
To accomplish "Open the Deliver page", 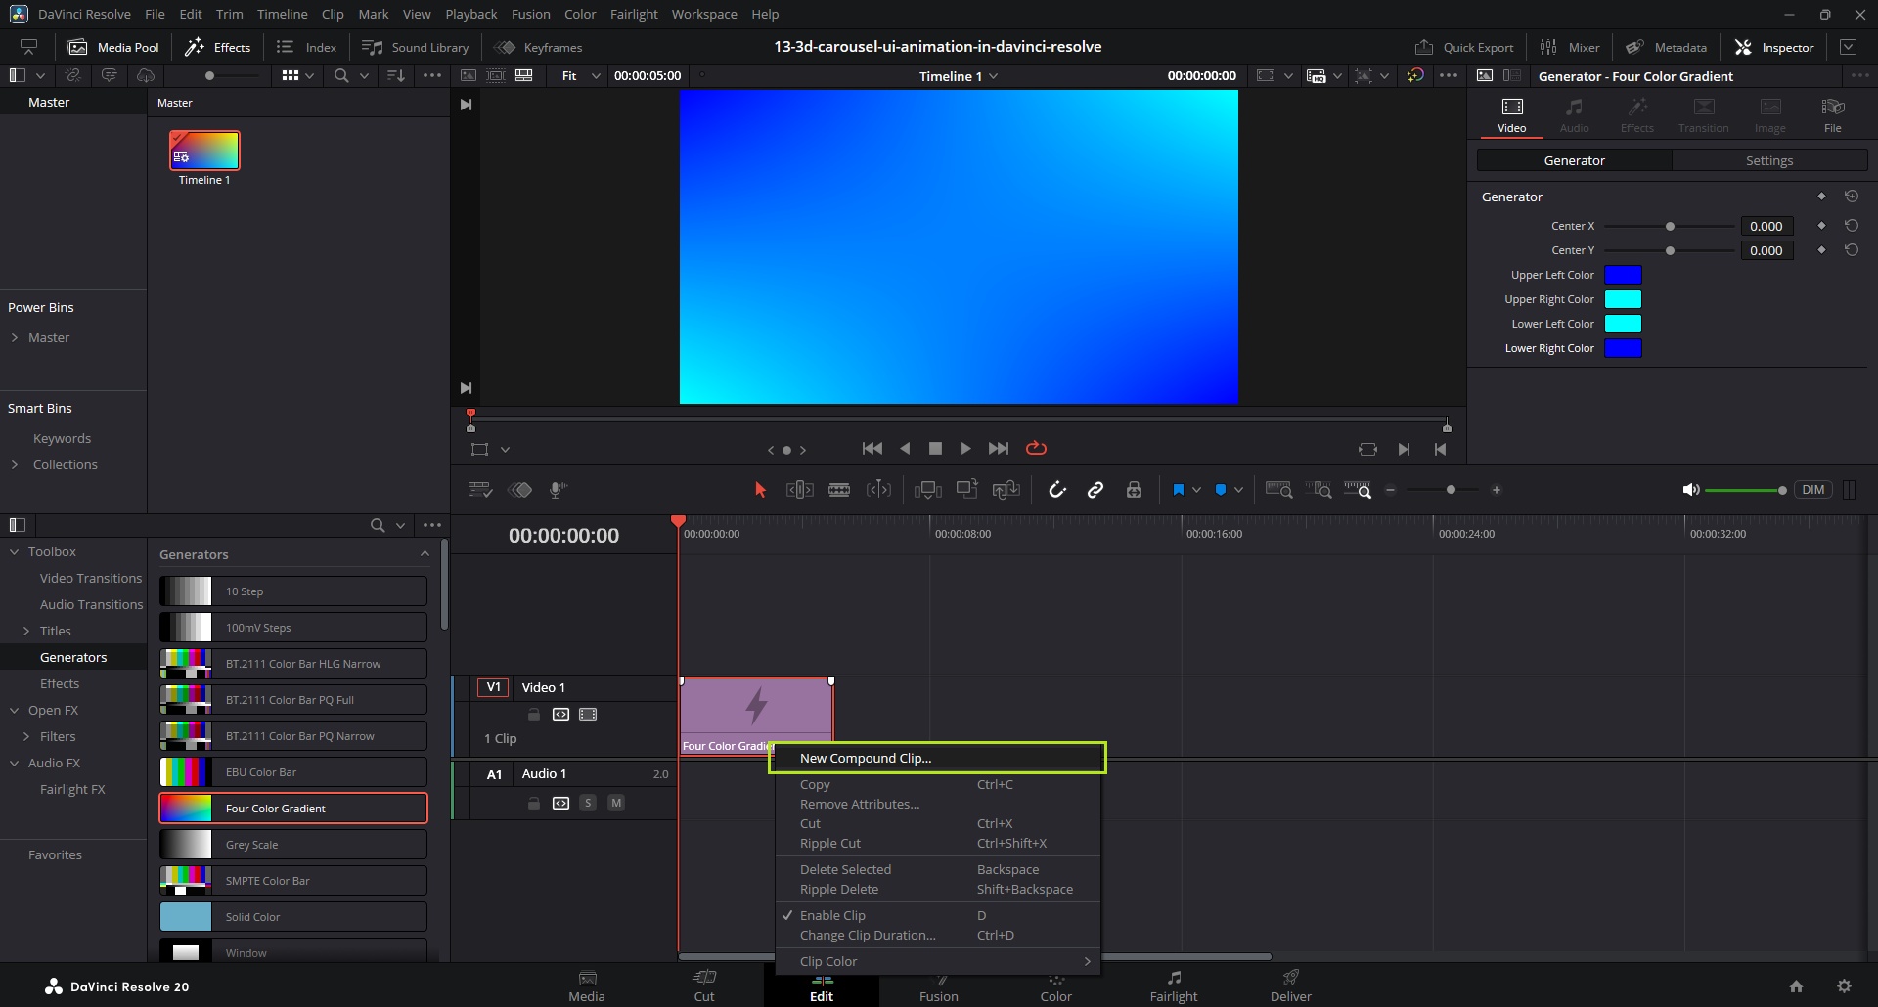I will [x=1290, y=985].
